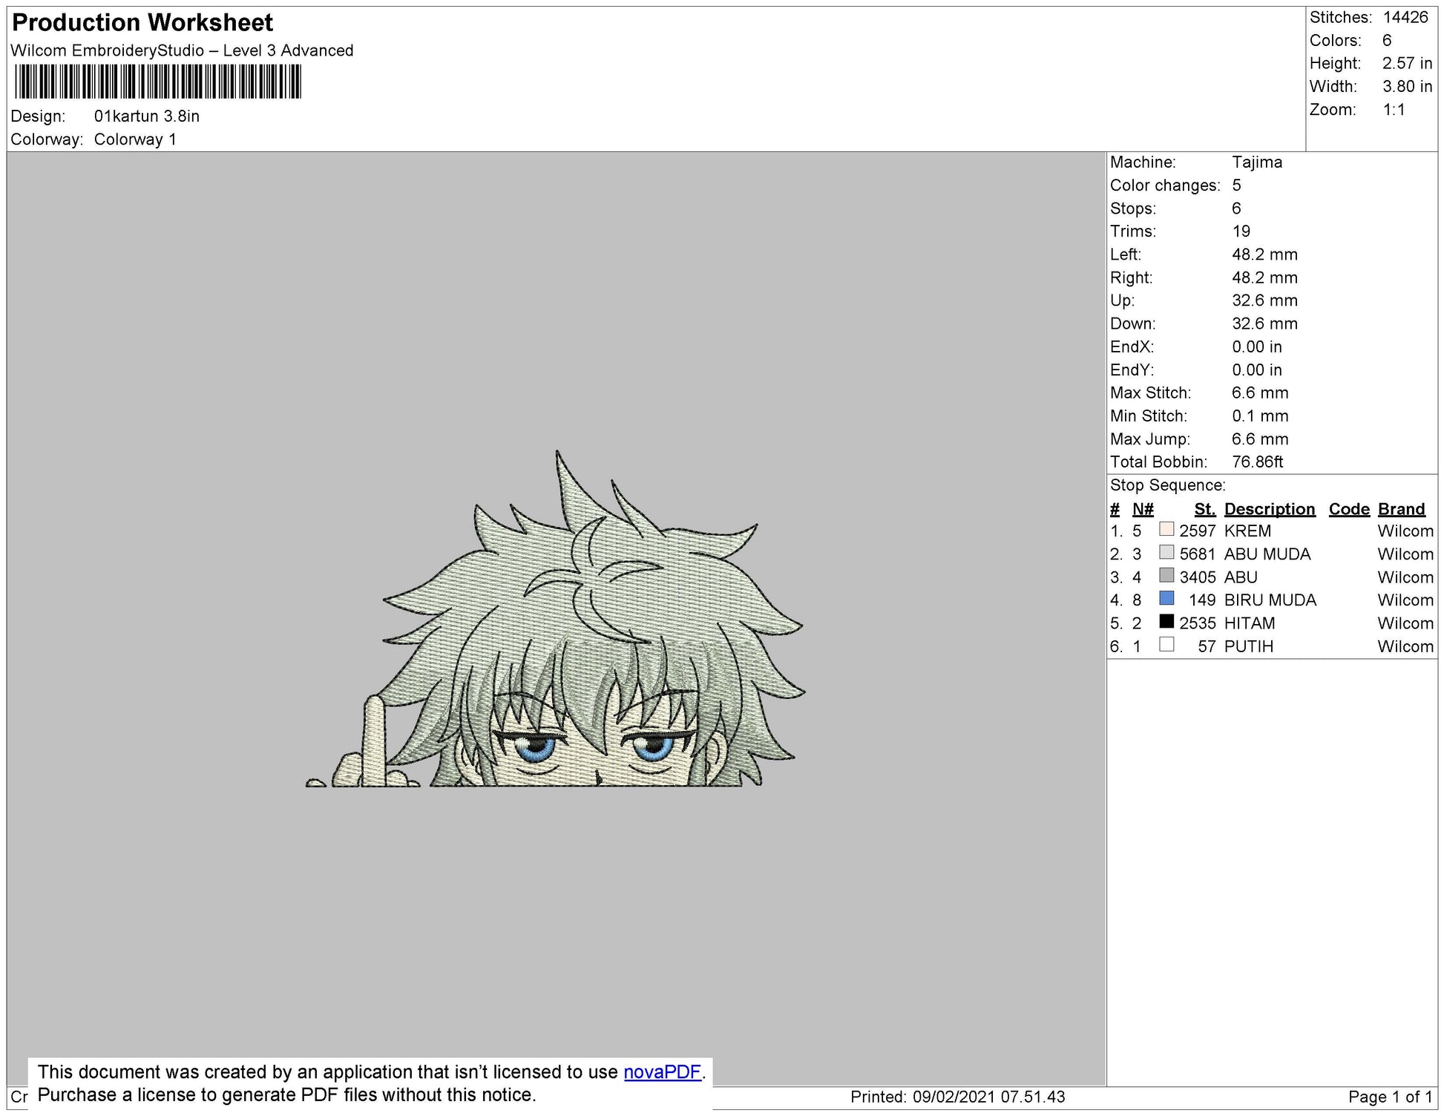
Task: Click the 'Colorway 1' value
Action: (135, 139)
